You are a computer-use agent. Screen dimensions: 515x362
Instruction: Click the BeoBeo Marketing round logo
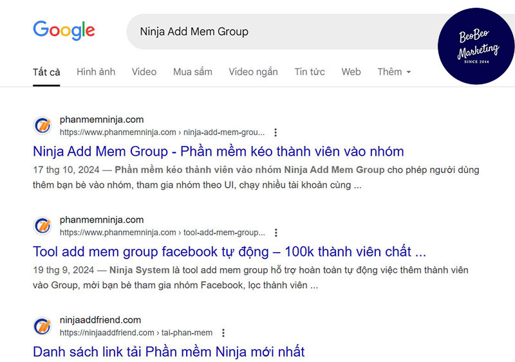(476, 46)
